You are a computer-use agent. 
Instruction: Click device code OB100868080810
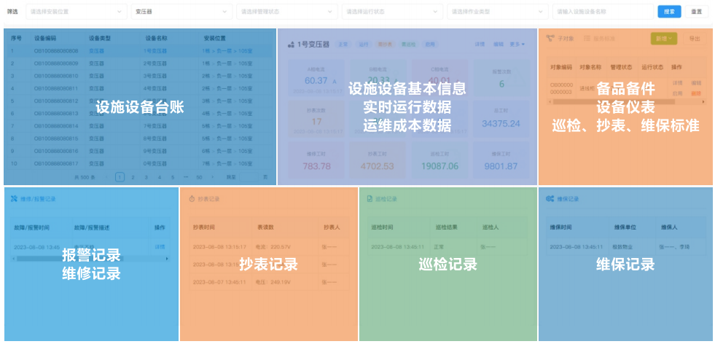(x=56, y=76)
